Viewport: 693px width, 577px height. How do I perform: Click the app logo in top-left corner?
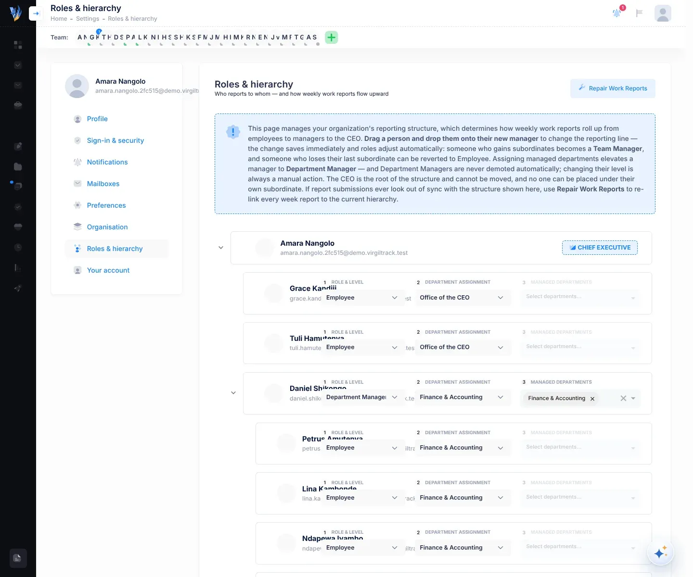coord(15,13)
